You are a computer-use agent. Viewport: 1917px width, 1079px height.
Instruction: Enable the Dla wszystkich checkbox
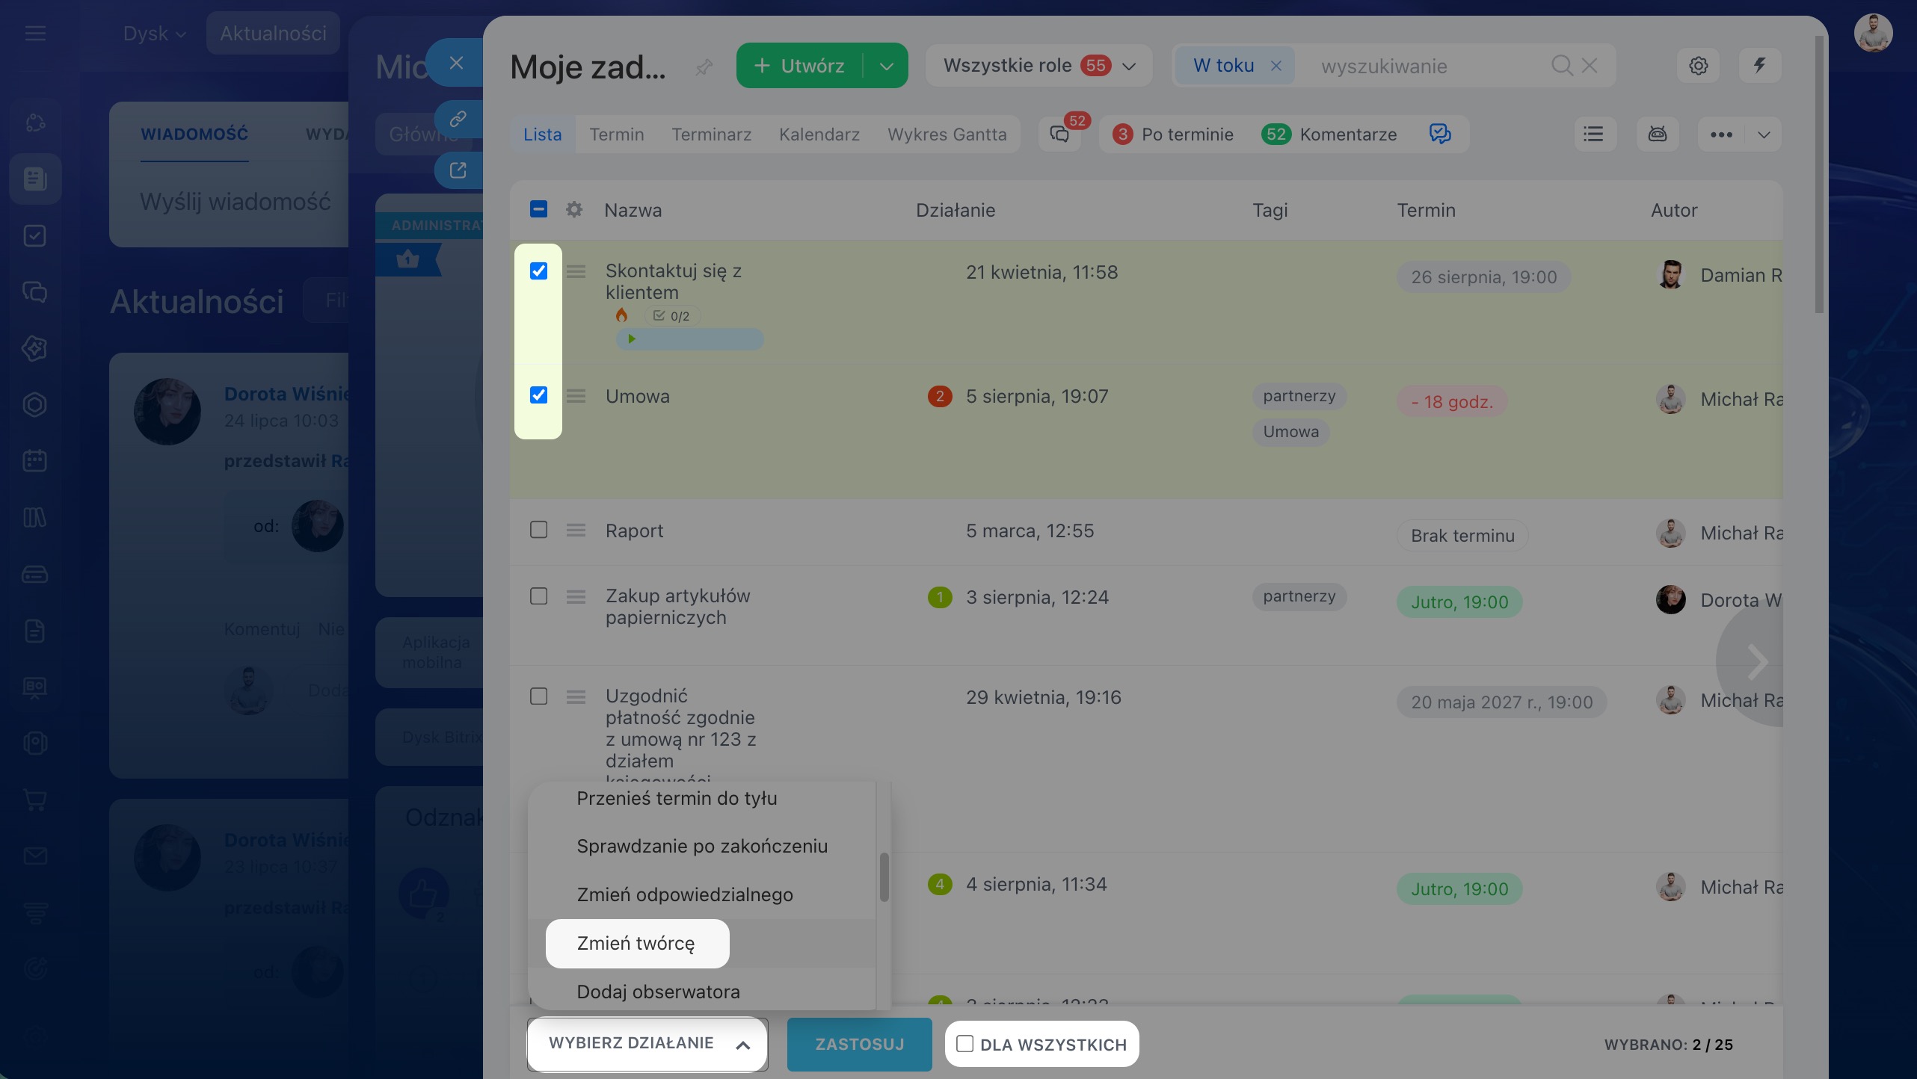point(964,1044)
